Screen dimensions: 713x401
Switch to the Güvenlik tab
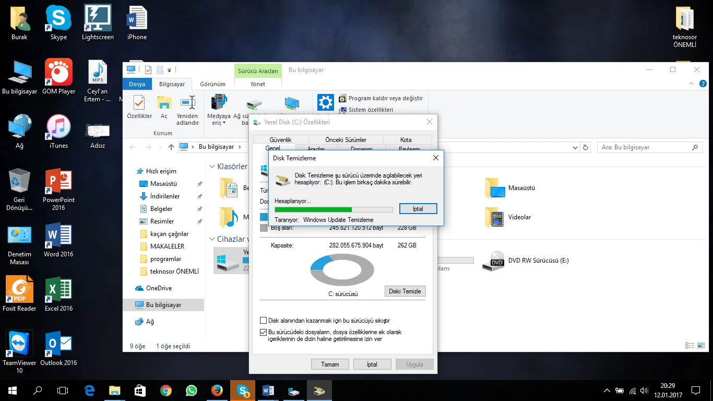coord(280,140)
